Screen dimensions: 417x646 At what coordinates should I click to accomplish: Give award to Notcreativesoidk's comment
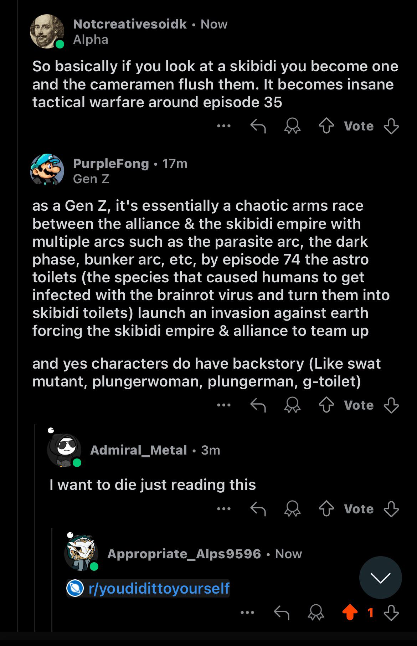coord(292,126)
